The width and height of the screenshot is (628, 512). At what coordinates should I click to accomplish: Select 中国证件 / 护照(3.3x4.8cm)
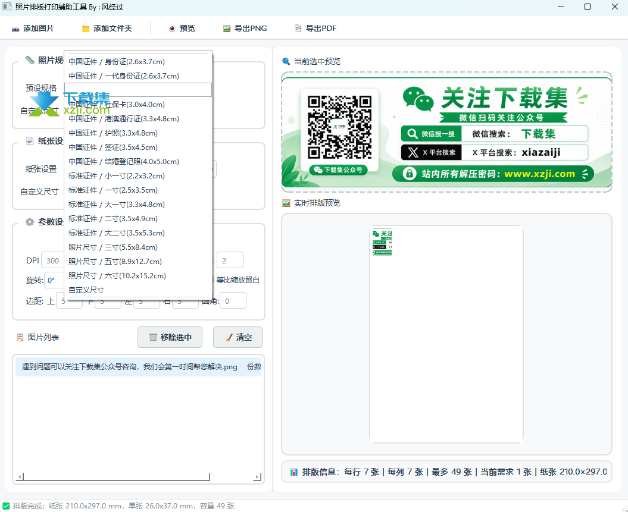[138, 133]
